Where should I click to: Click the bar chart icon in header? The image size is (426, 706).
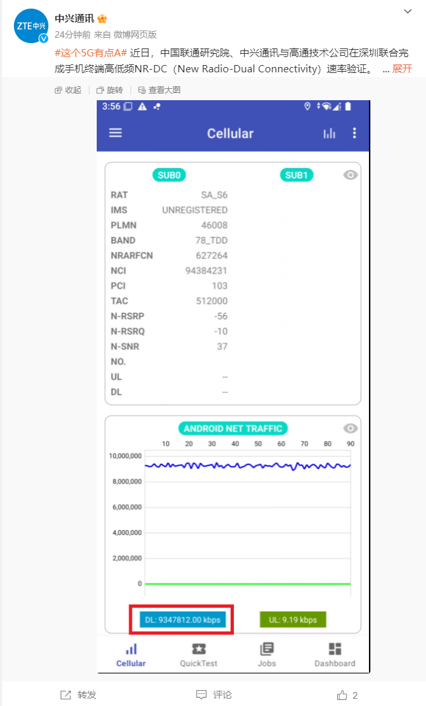click(x=329, y=133)
